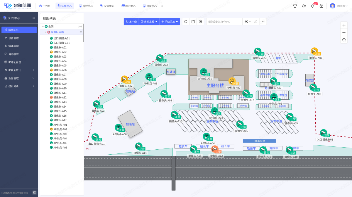
Task: Click the export/share icon in toolbar
Action: 200,22
